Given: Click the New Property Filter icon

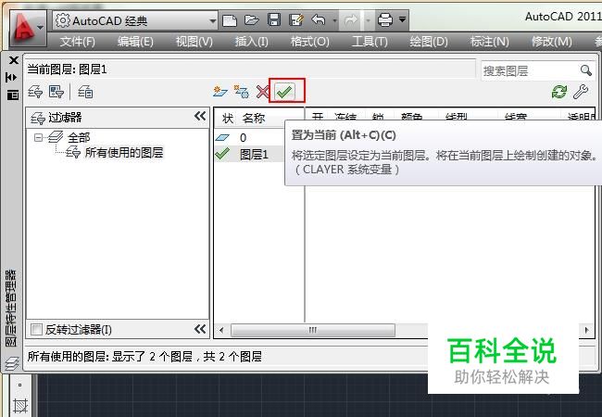Looking at the screenshot, I should click(35, 92).
